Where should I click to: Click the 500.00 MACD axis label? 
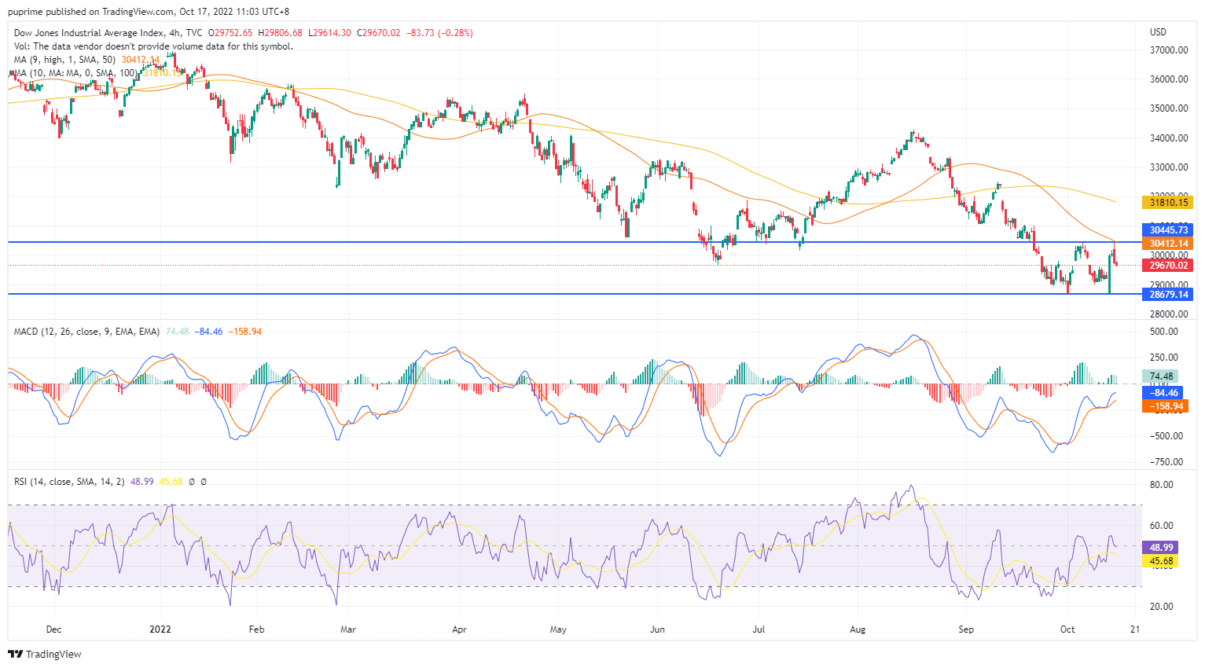click(x=1165, y=332)
